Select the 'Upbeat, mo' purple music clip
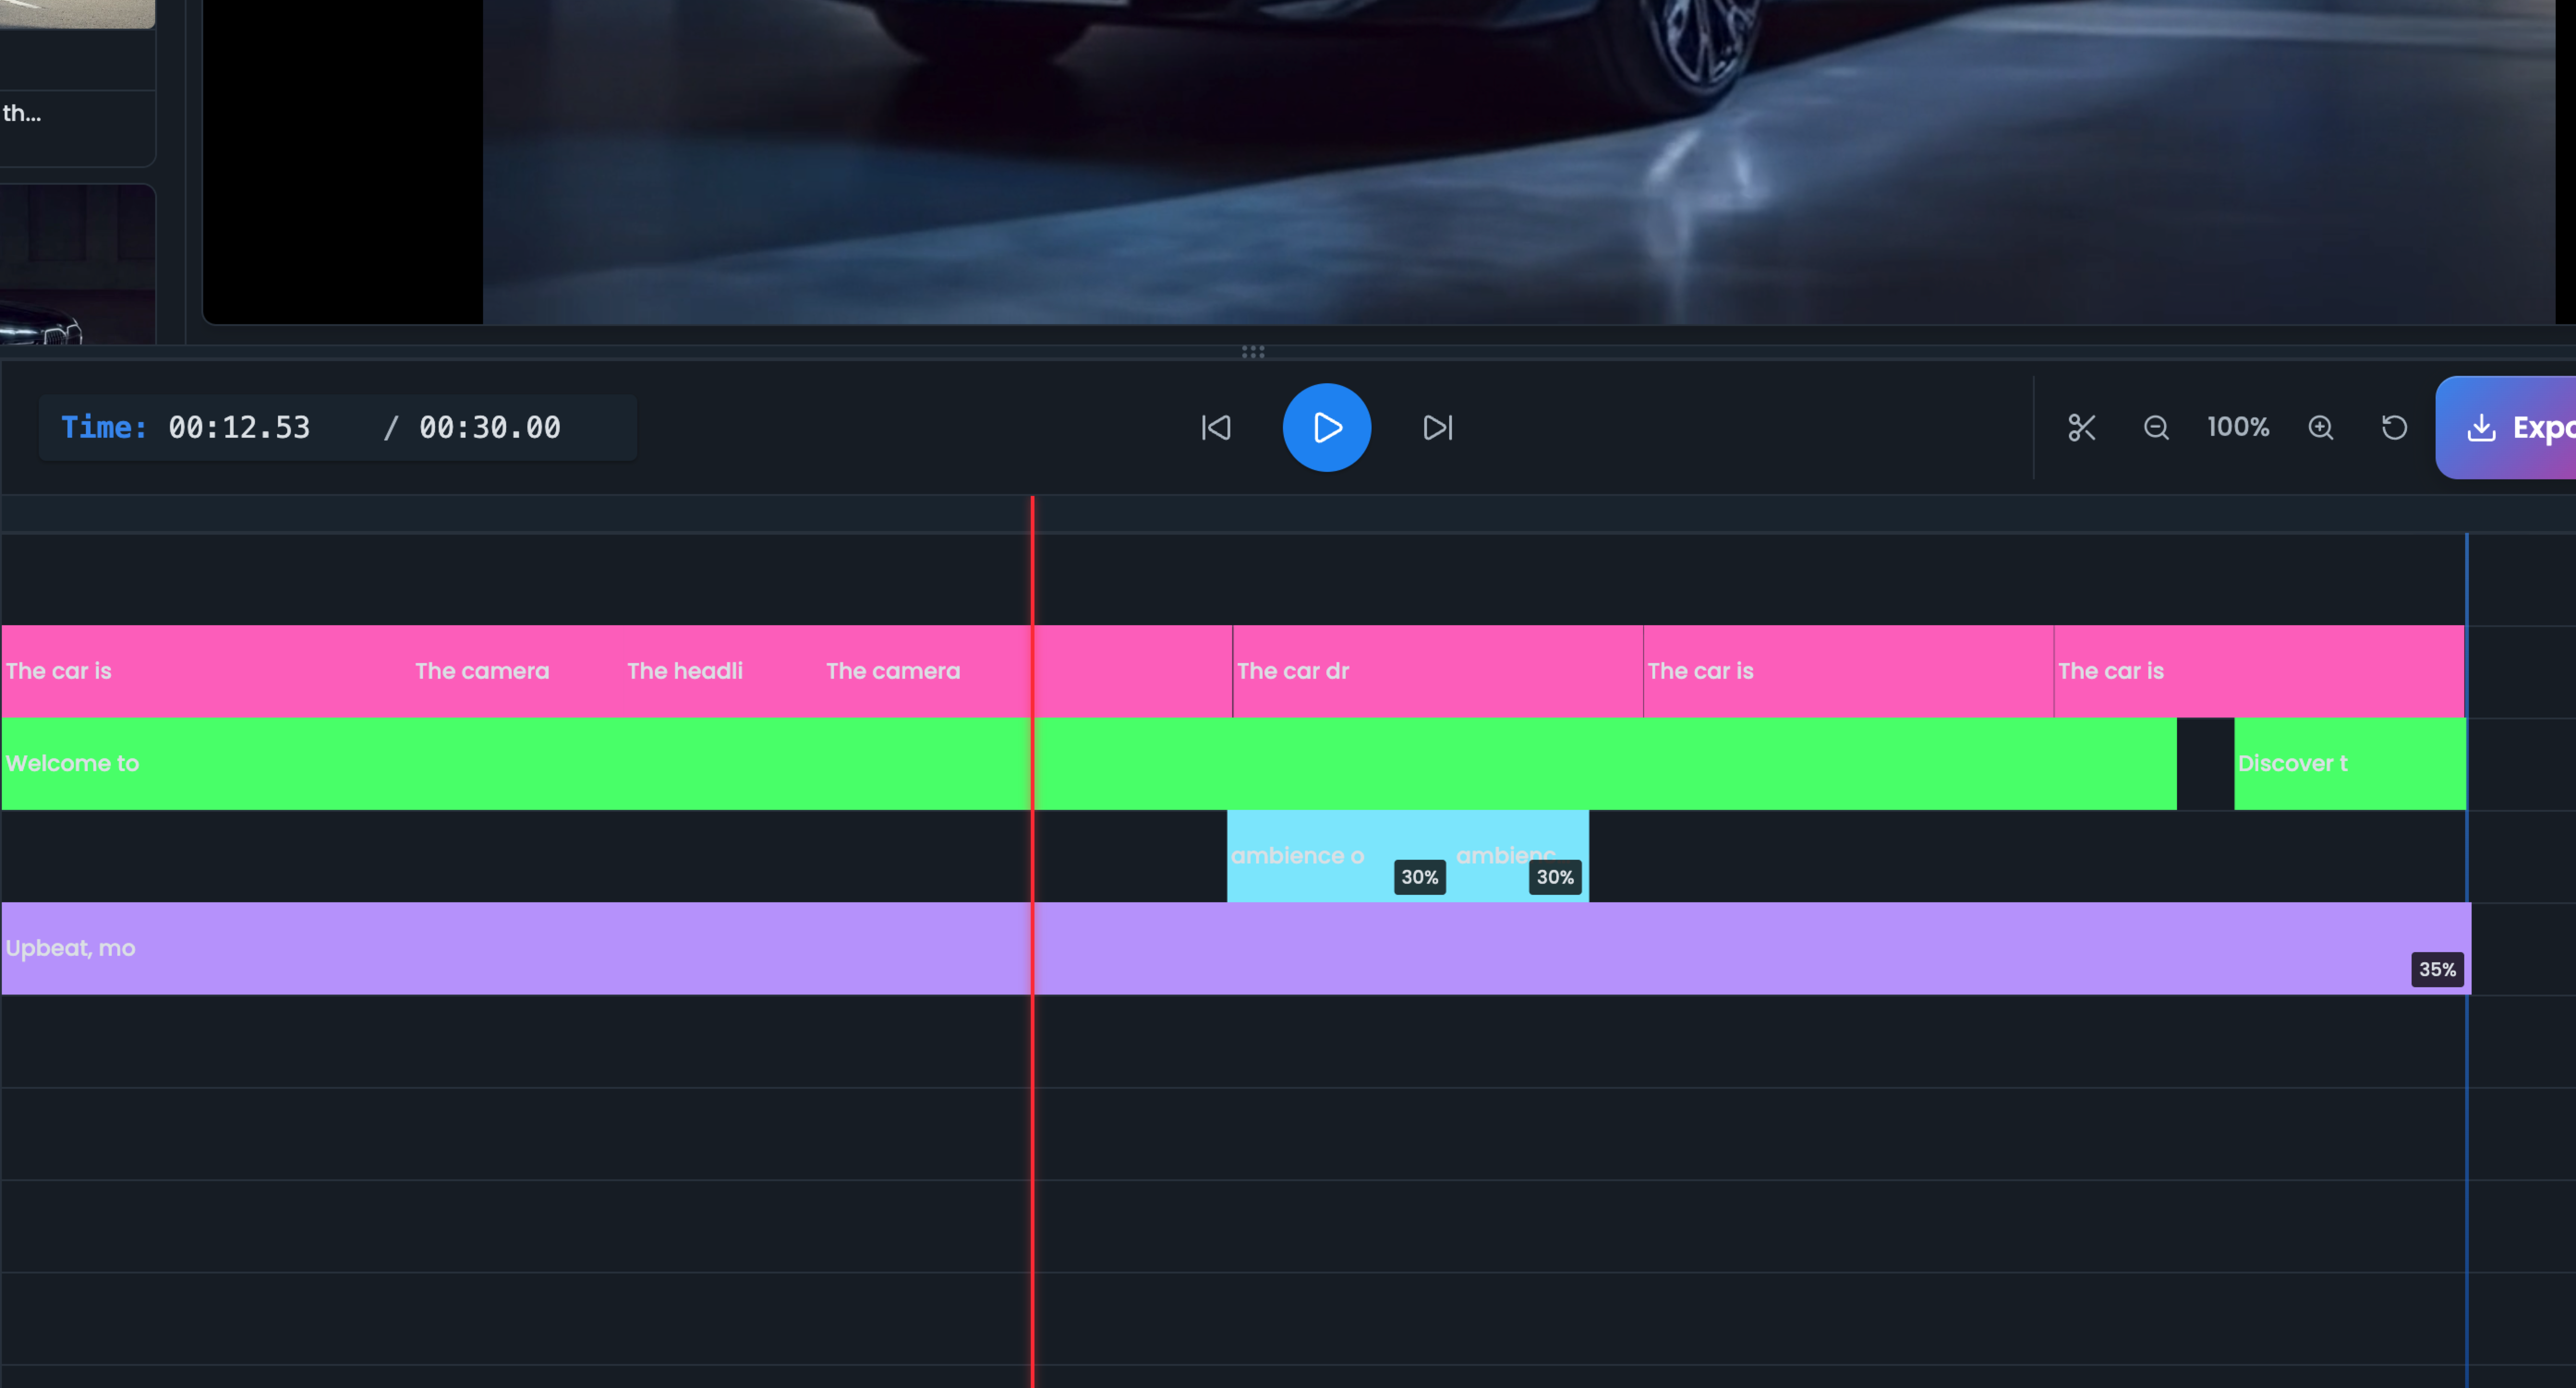 coord(500,948)
